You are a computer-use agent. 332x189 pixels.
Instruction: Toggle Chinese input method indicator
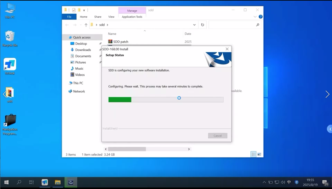pos(289,182)
